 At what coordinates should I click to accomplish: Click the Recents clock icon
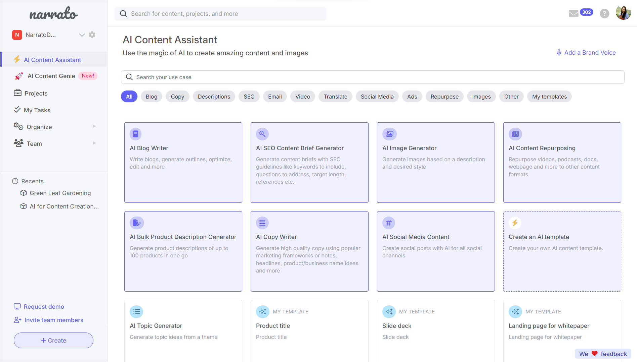coord(15,181)
